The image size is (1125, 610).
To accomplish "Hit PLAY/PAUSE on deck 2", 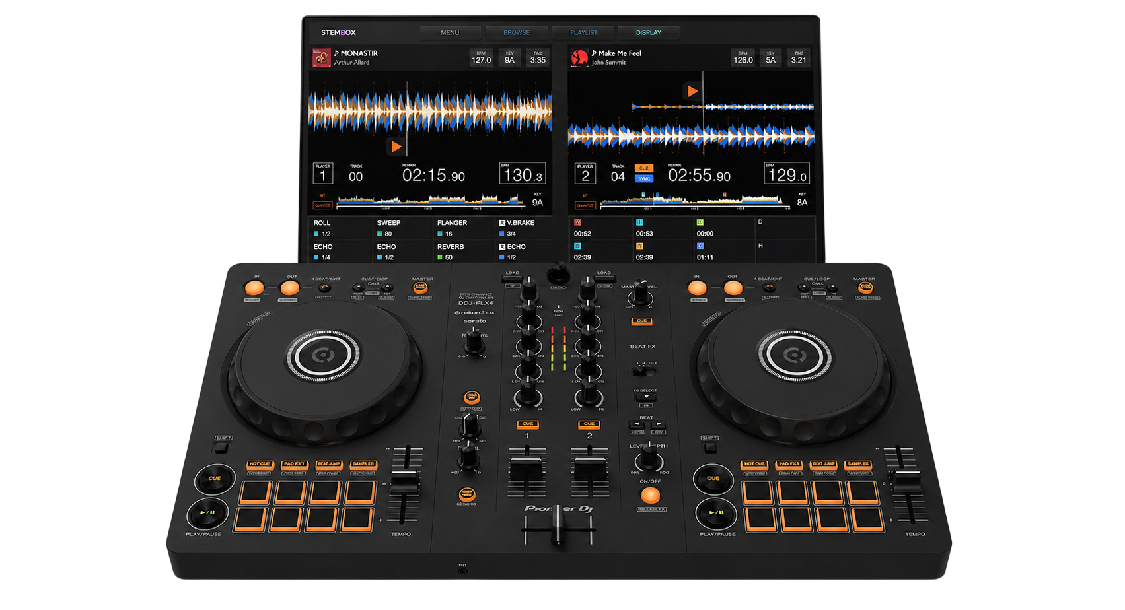I will click(x=717, y=513).
